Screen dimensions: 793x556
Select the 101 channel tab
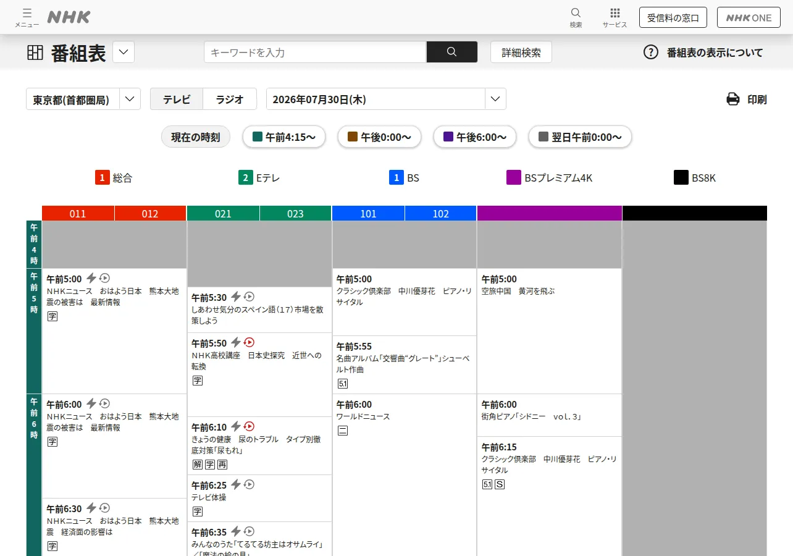coord(368,214)
